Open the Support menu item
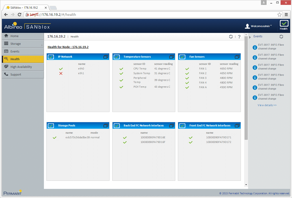 click(x=23, y=75)
